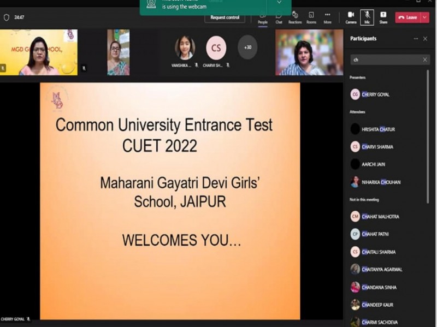Collapse the webcam notification chevron
Viewport: 437px width, 327px height.
click(x=279, y=3)
